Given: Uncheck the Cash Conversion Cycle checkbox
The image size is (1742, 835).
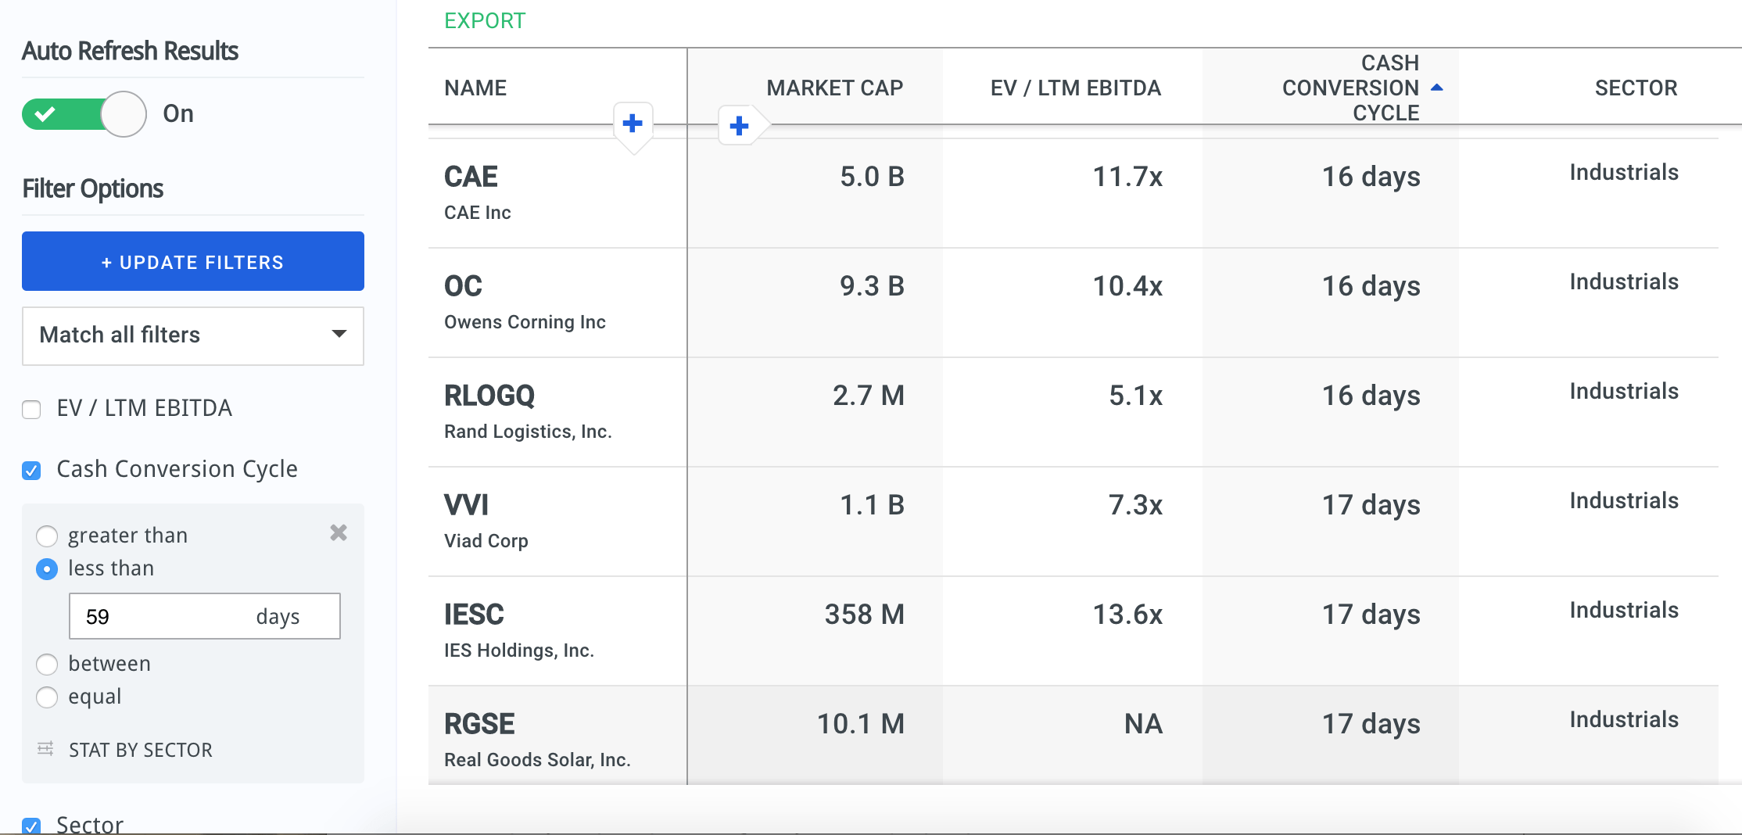Looking at the screenshot, I should 31,471.
